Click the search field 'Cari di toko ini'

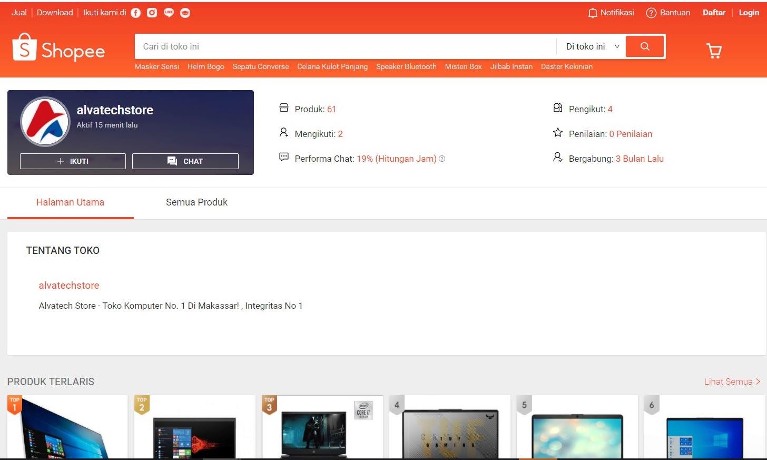click(346, 46)
